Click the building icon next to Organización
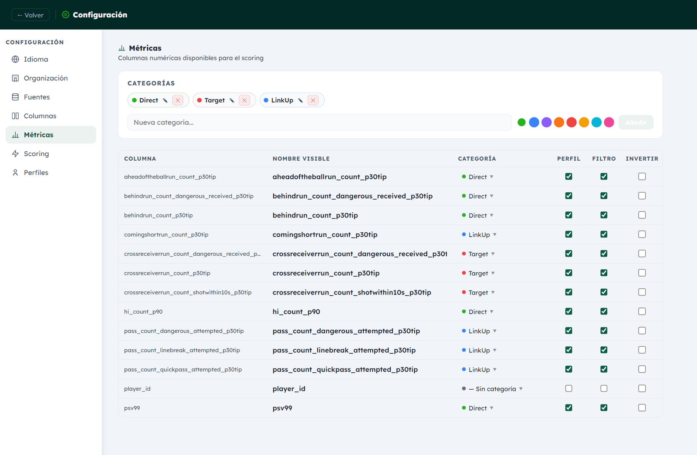Image resolution: width=697 pixels, height=455 pixels. click(x=15, y=78)
